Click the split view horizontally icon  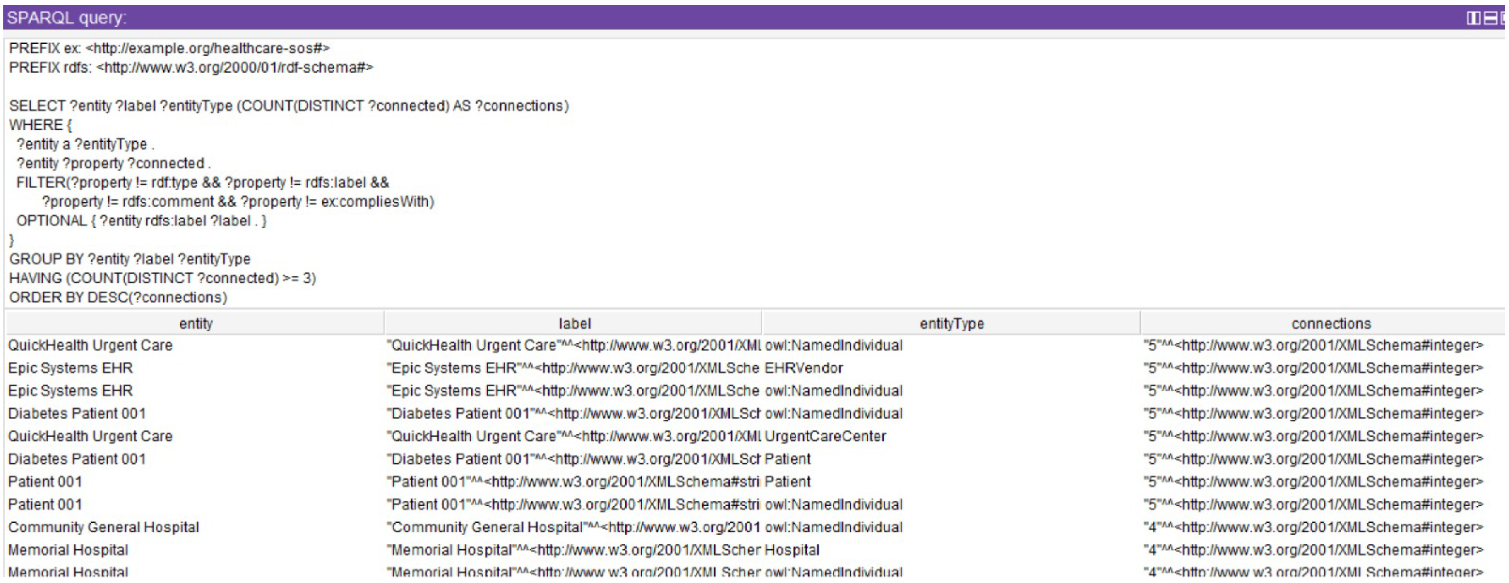pyautogui.click(x=1489, y=18)
